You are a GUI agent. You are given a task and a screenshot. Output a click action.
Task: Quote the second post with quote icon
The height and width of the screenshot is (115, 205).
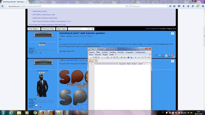coord(172,61)
